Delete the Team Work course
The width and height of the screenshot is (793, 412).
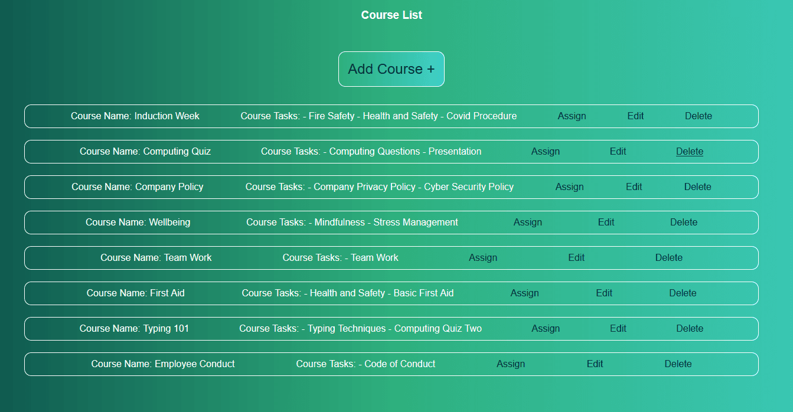tap(668, 258)
